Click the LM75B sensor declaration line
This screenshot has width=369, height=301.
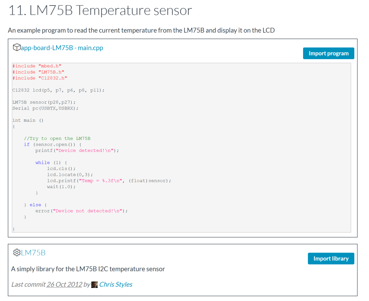coord(44,102)
